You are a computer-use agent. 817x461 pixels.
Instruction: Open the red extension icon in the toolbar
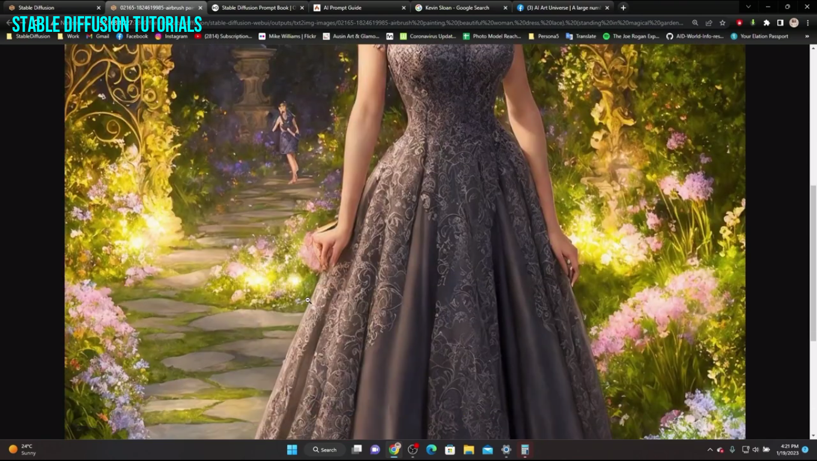pos(740,23)
